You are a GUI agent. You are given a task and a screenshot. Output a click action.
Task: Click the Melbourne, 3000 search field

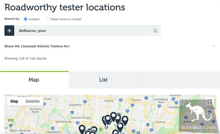click(x=88, y=31)
